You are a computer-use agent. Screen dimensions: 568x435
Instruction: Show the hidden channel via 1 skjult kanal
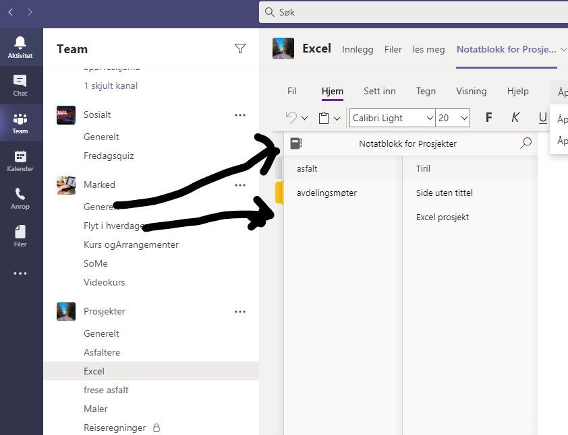(110, 86)
